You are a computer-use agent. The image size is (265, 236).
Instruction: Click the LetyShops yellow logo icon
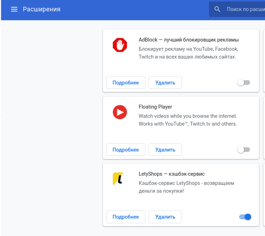pyautogui.click(x=118, y=179)
